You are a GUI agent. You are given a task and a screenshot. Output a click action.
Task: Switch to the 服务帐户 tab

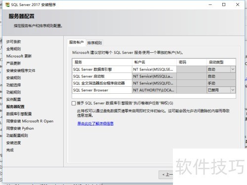pos(76,42)
